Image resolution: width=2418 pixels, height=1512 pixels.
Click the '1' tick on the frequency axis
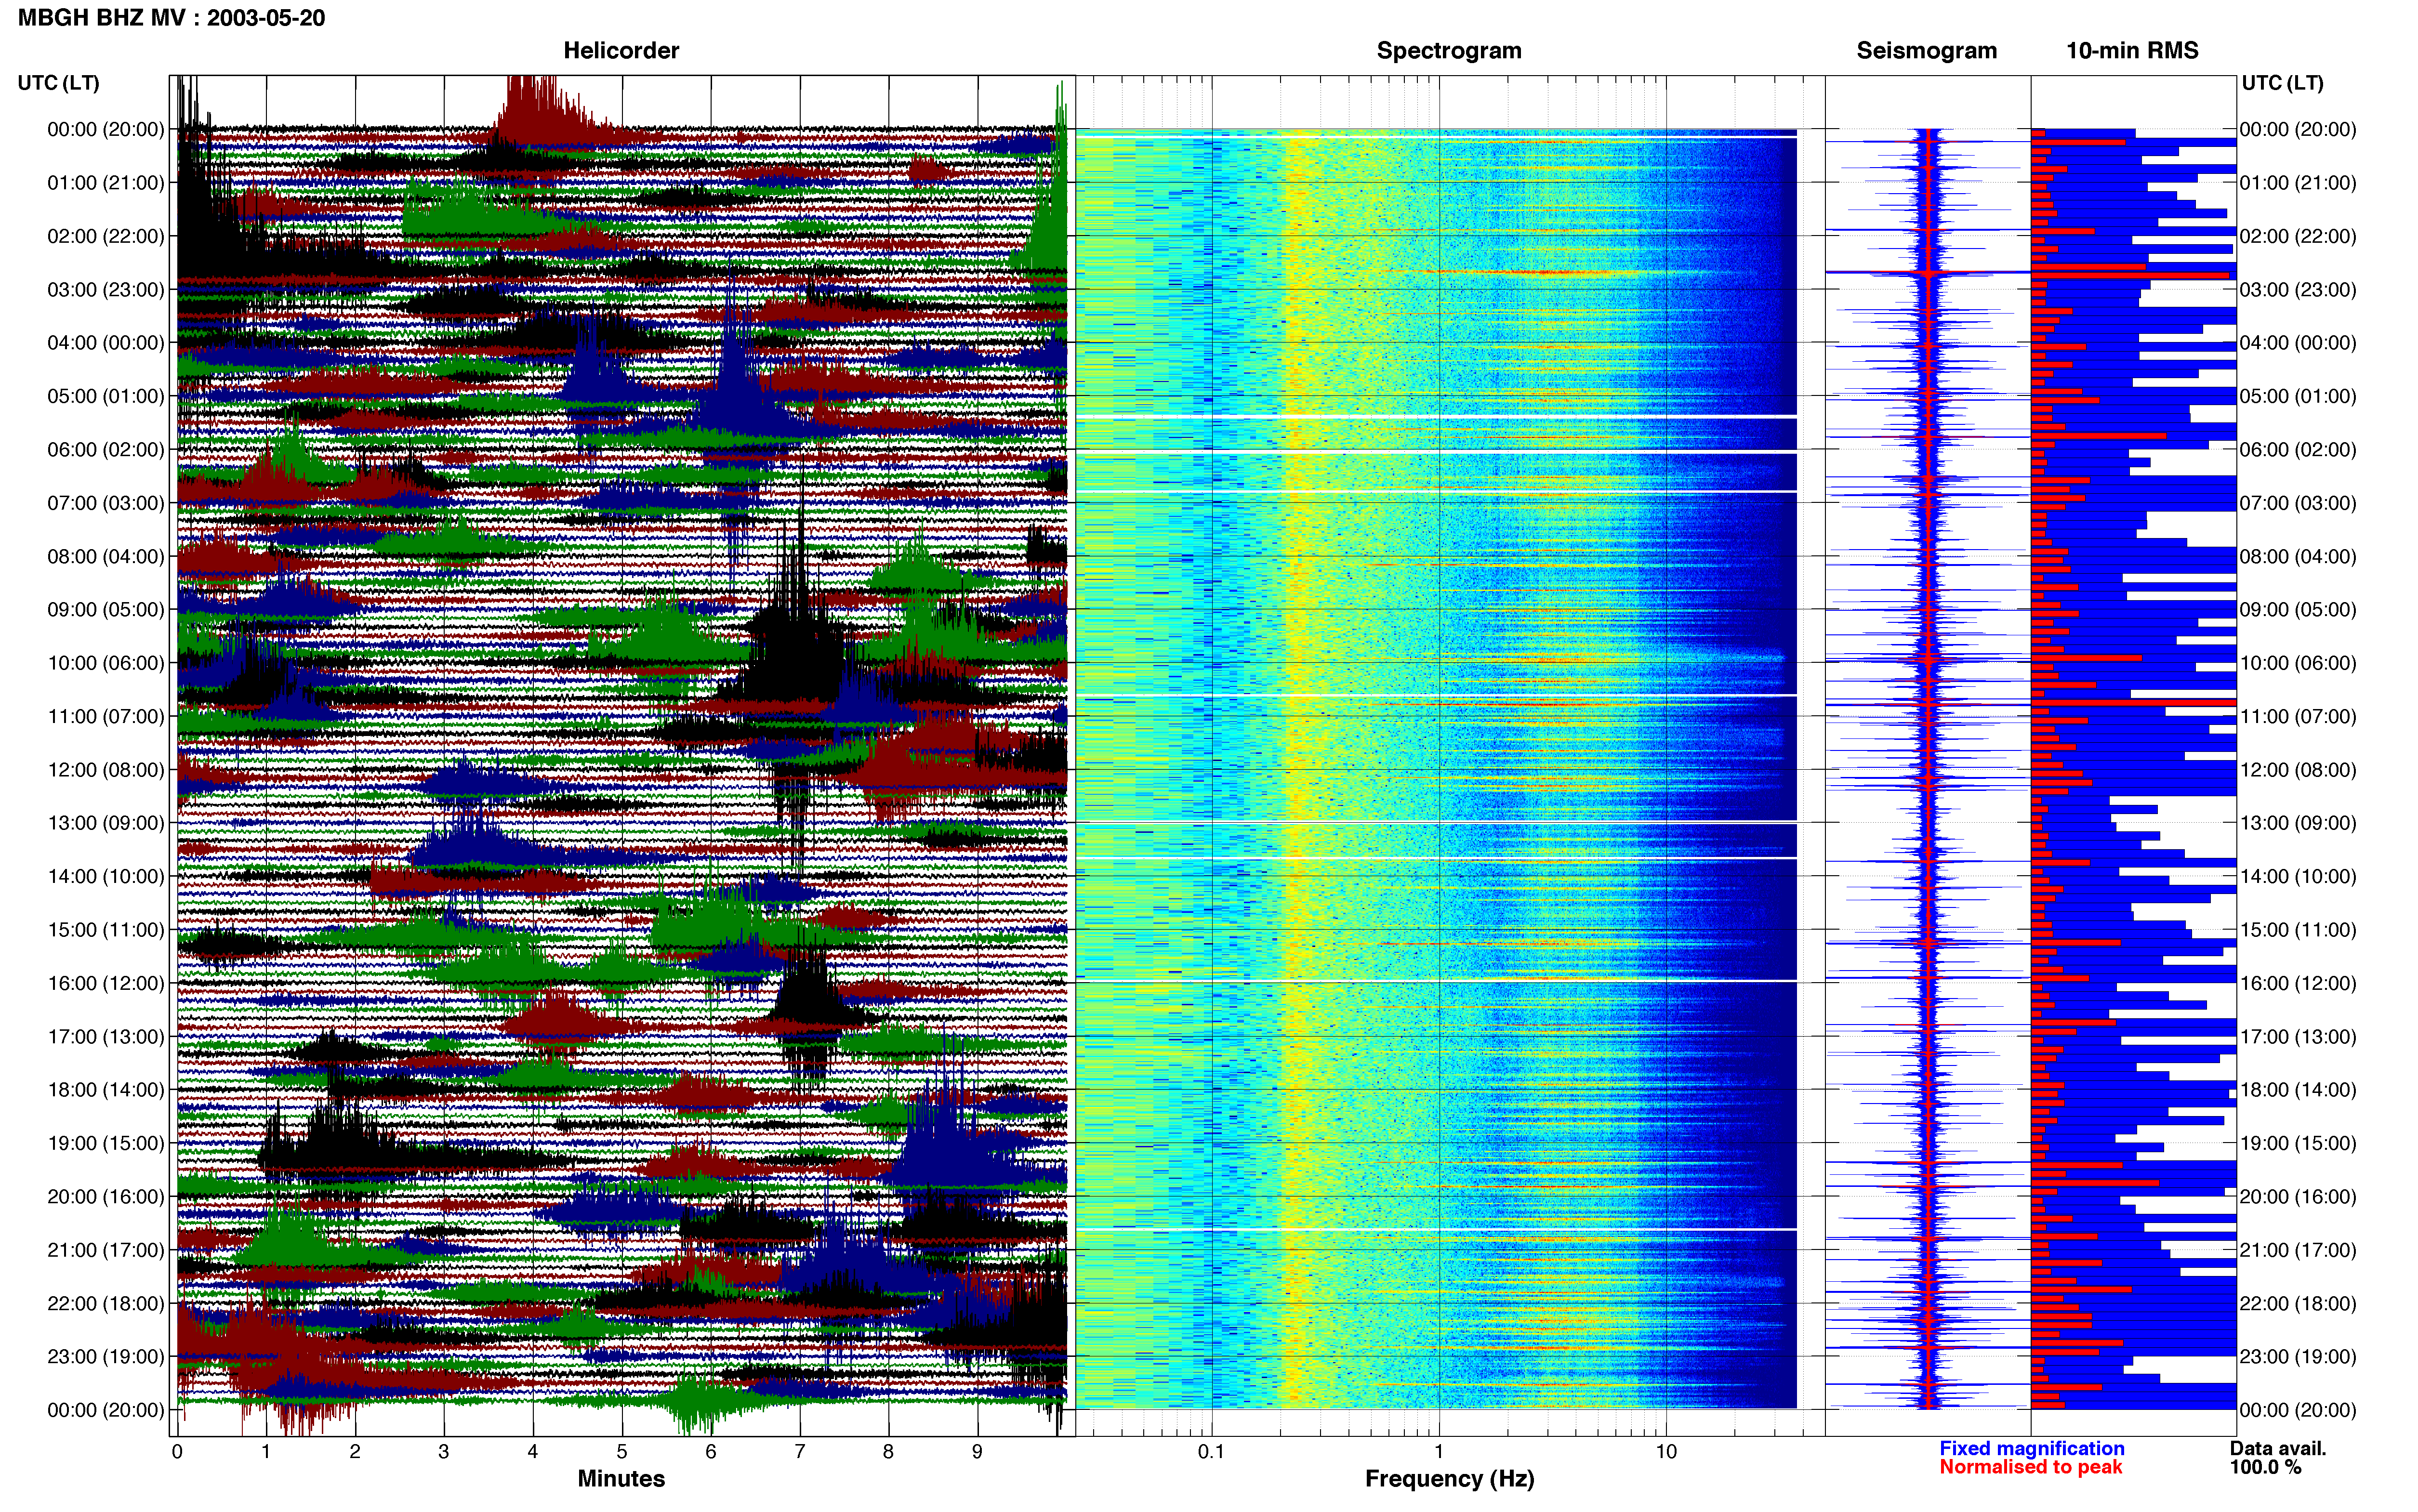coord(1439,1451)
